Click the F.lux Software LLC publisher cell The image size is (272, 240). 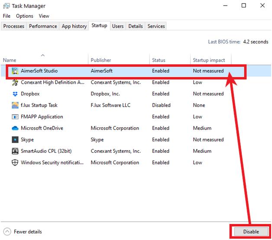110,105
